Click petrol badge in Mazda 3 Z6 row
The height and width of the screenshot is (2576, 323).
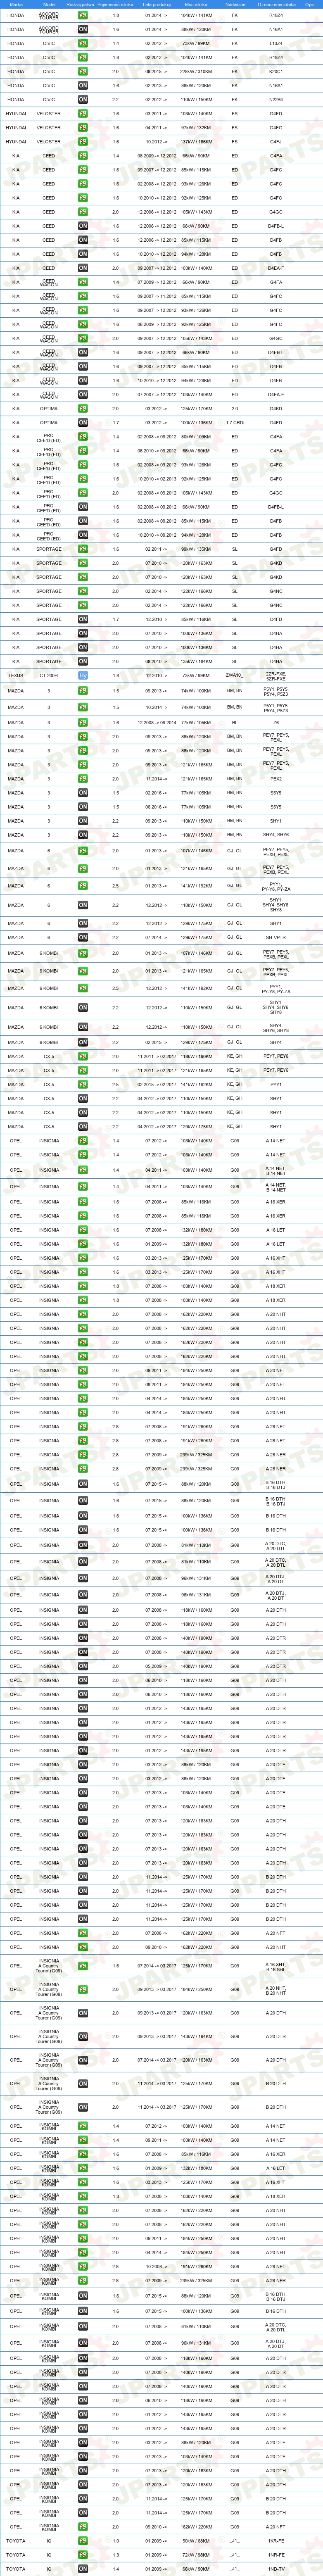tap(83, 722)
